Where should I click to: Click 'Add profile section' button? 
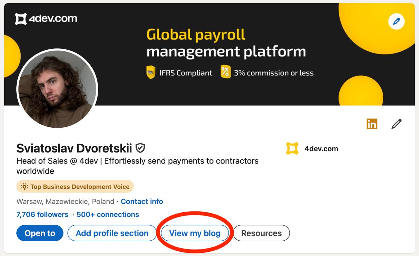[112, 233]
